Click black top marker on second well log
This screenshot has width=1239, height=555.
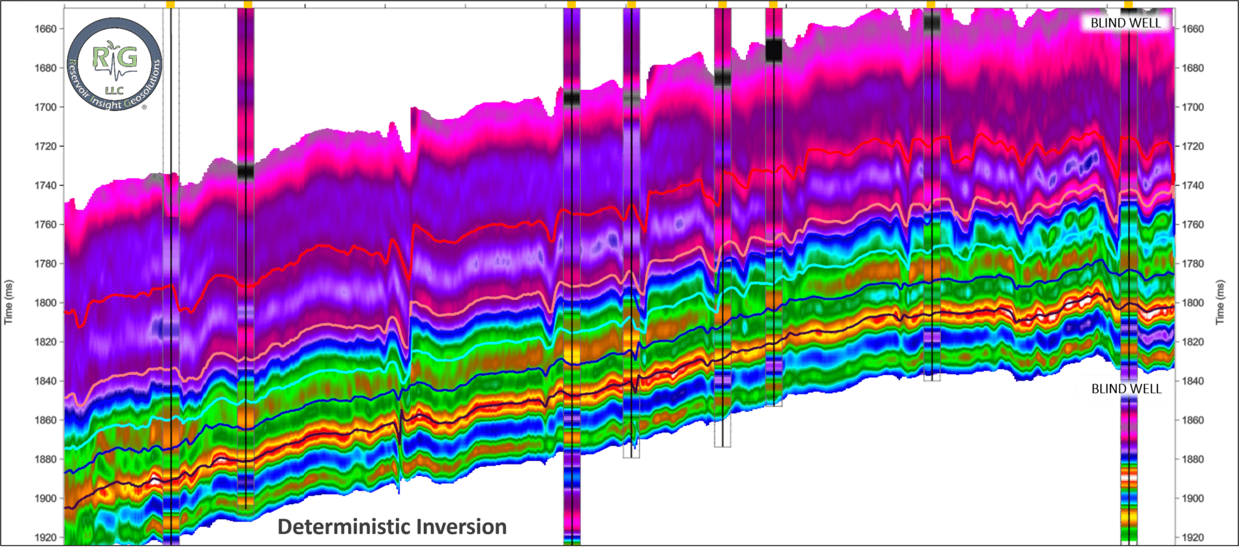point(246,172)
